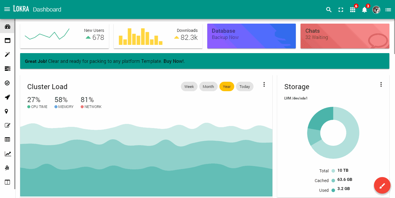Select the Year tab in Cluster Load
Image resolution: width=395 pixels, height=198 pixels.
click(227, 86)
